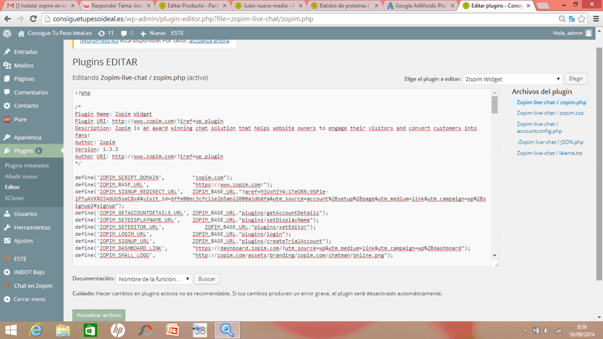Click the Usuarios sidebar icon
This screenshot has width=603, height=339.
[7, 213]
